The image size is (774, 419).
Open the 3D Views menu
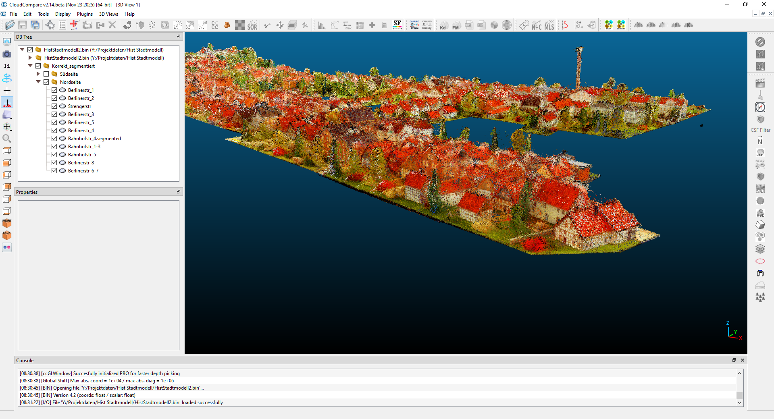(108, 14)
